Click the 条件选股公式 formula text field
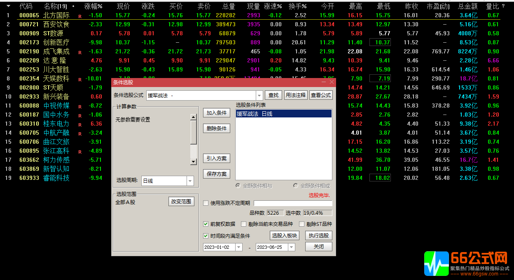Image resolution: width=514 pixels, height=280 pixels. (x=201, y=95)
